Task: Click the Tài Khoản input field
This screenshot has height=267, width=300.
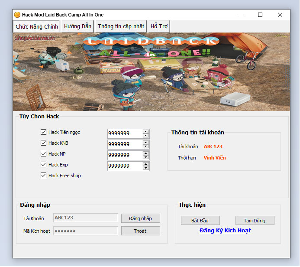Action: [86, 218]
